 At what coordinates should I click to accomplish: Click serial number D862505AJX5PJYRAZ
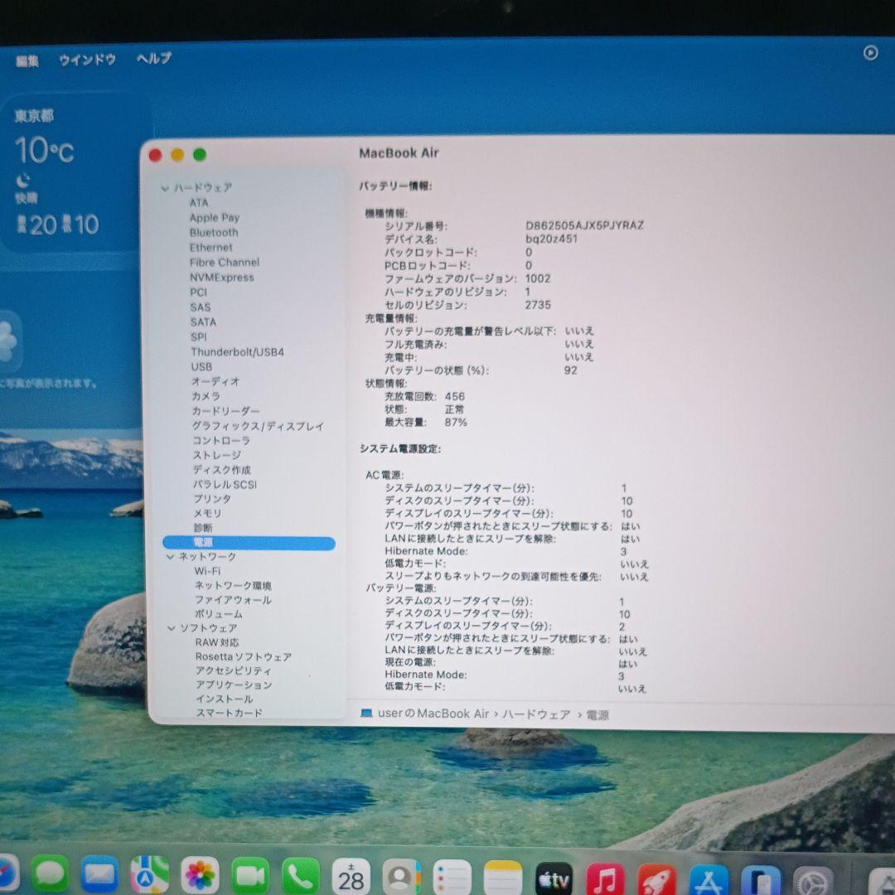click(584, 225)
